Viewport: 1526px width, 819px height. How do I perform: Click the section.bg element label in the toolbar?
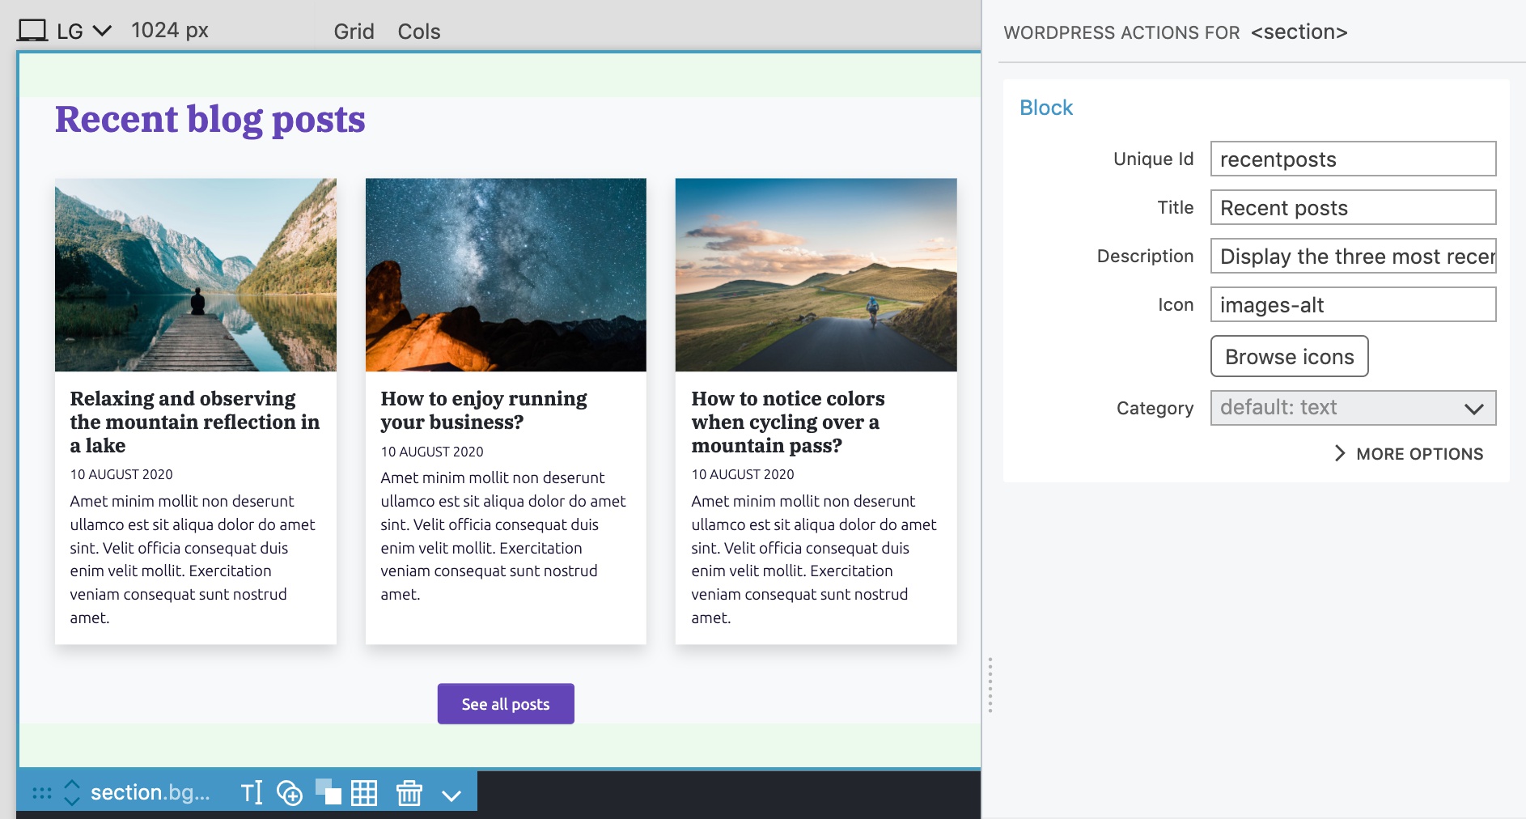pos(150,792)
